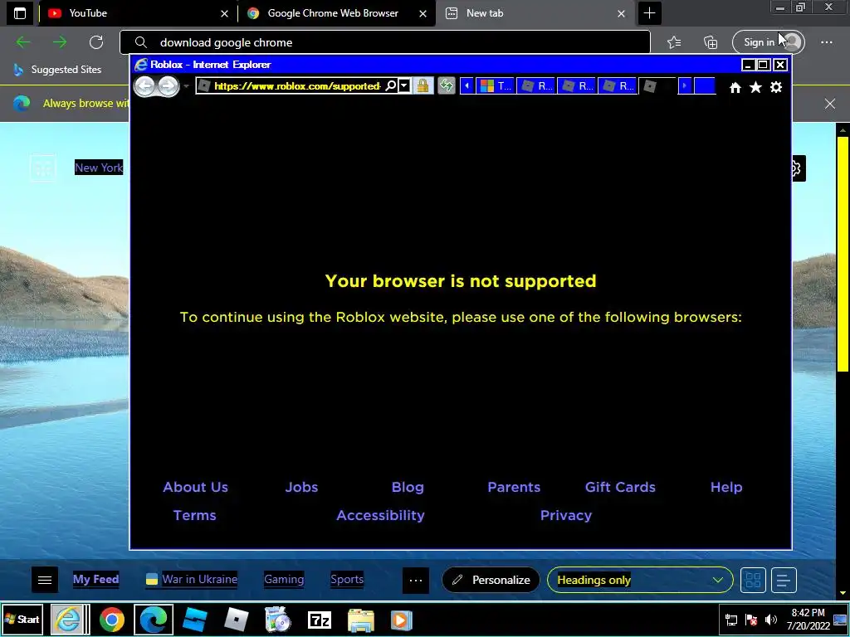This screenshot has height=637, width=850.
Task: Switch to the third Roblox tab in IE
Action: tap(618, 86)
